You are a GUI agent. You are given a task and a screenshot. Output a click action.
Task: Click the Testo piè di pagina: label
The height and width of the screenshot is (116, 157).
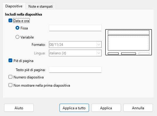pyautogui.click(x=31, y=70)
